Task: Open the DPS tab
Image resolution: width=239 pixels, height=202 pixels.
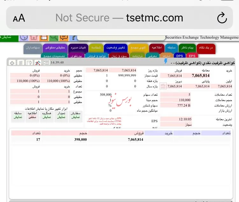Action: [x=179, y=56]
